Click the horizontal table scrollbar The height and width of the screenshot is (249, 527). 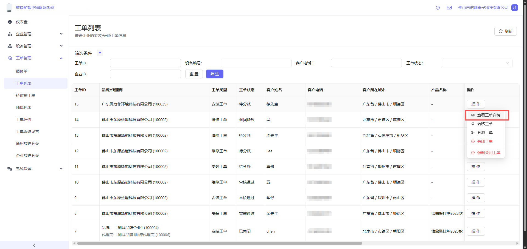220,243
